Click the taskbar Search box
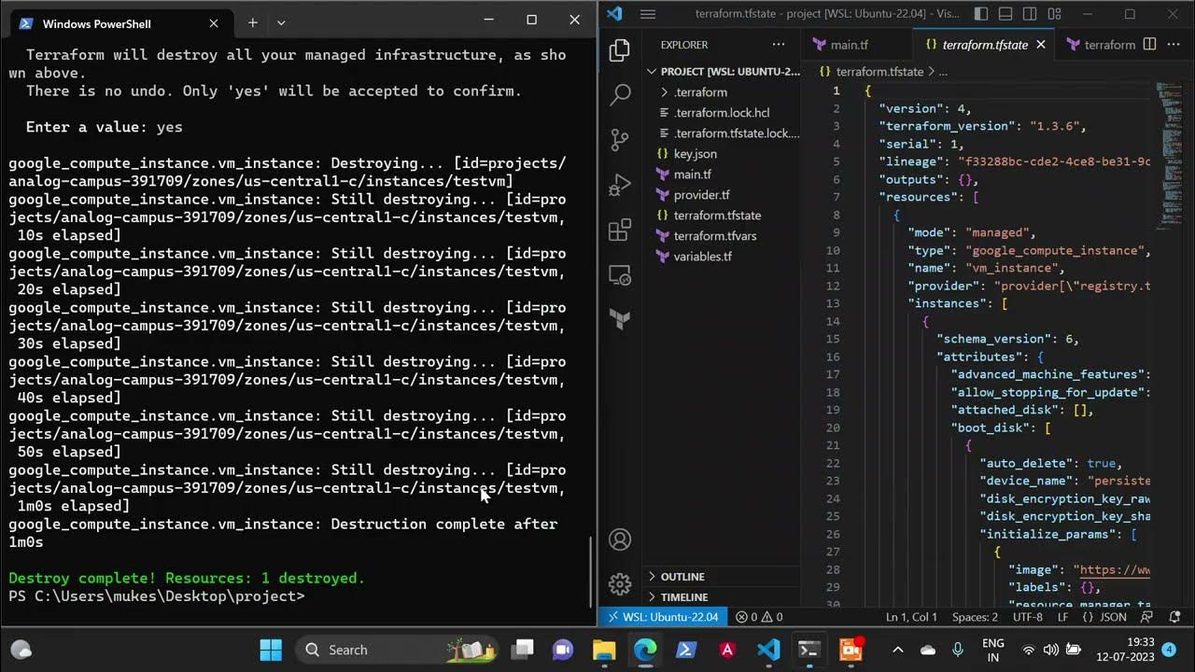1195x672 pixels. pos(395,650)
